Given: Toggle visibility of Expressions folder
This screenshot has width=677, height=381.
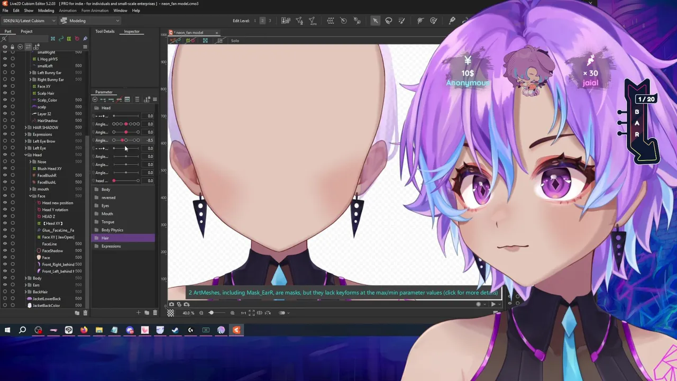Looking at the screenshot, I should 5,134.
